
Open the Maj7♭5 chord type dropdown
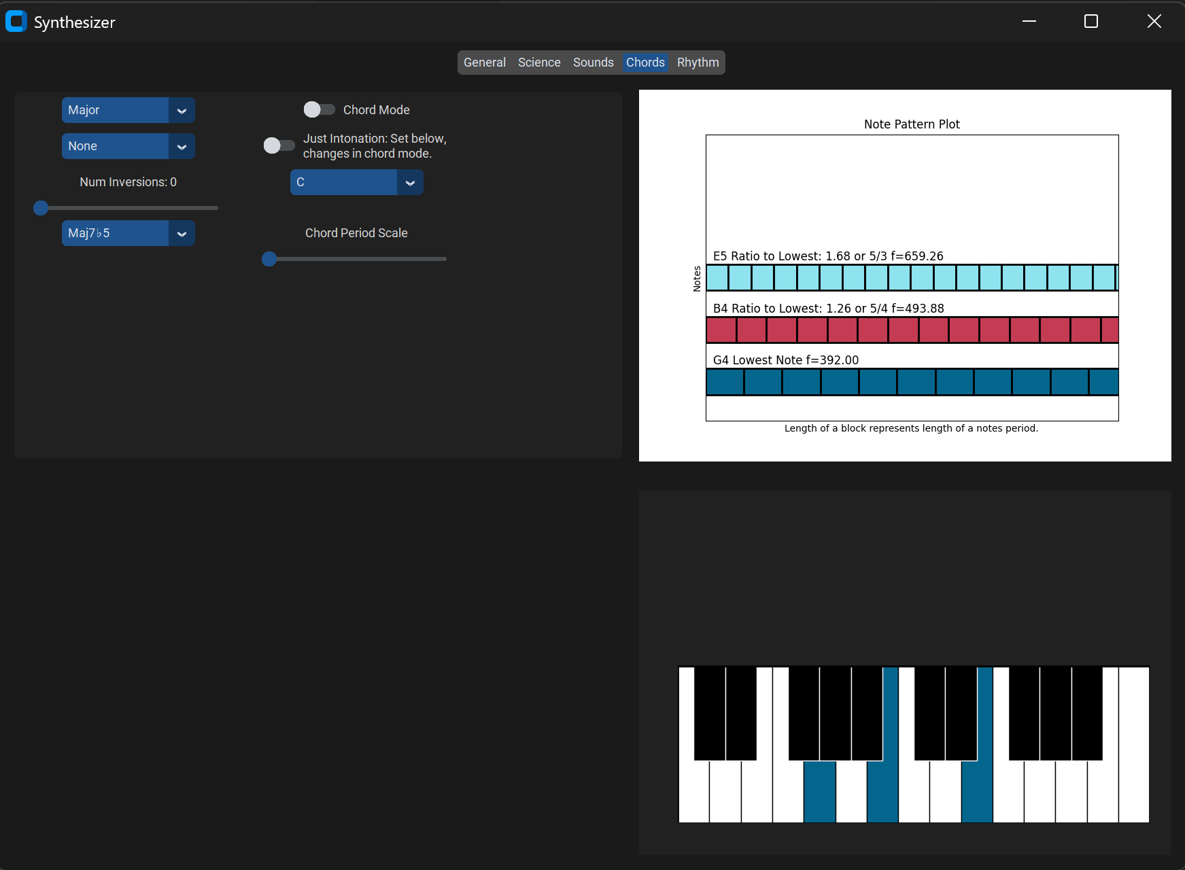point(128,233)
